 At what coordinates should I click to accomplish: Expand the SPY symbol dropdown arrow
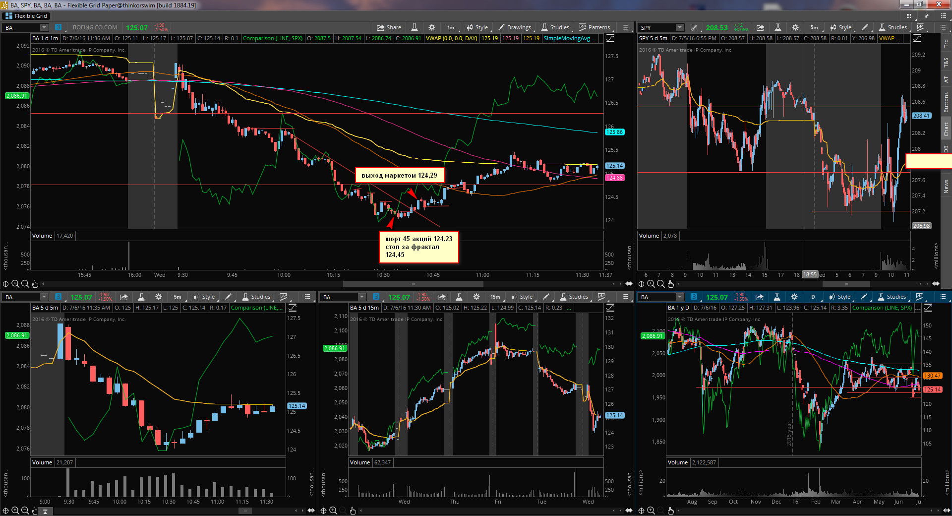click(x=680, y=27)
